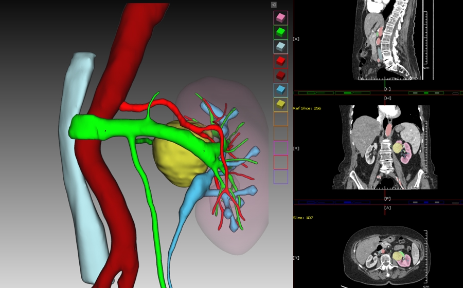This screenshot has height=288, width=463.
Task: Click the small grey box right of green controls
Action: point(455,93)
